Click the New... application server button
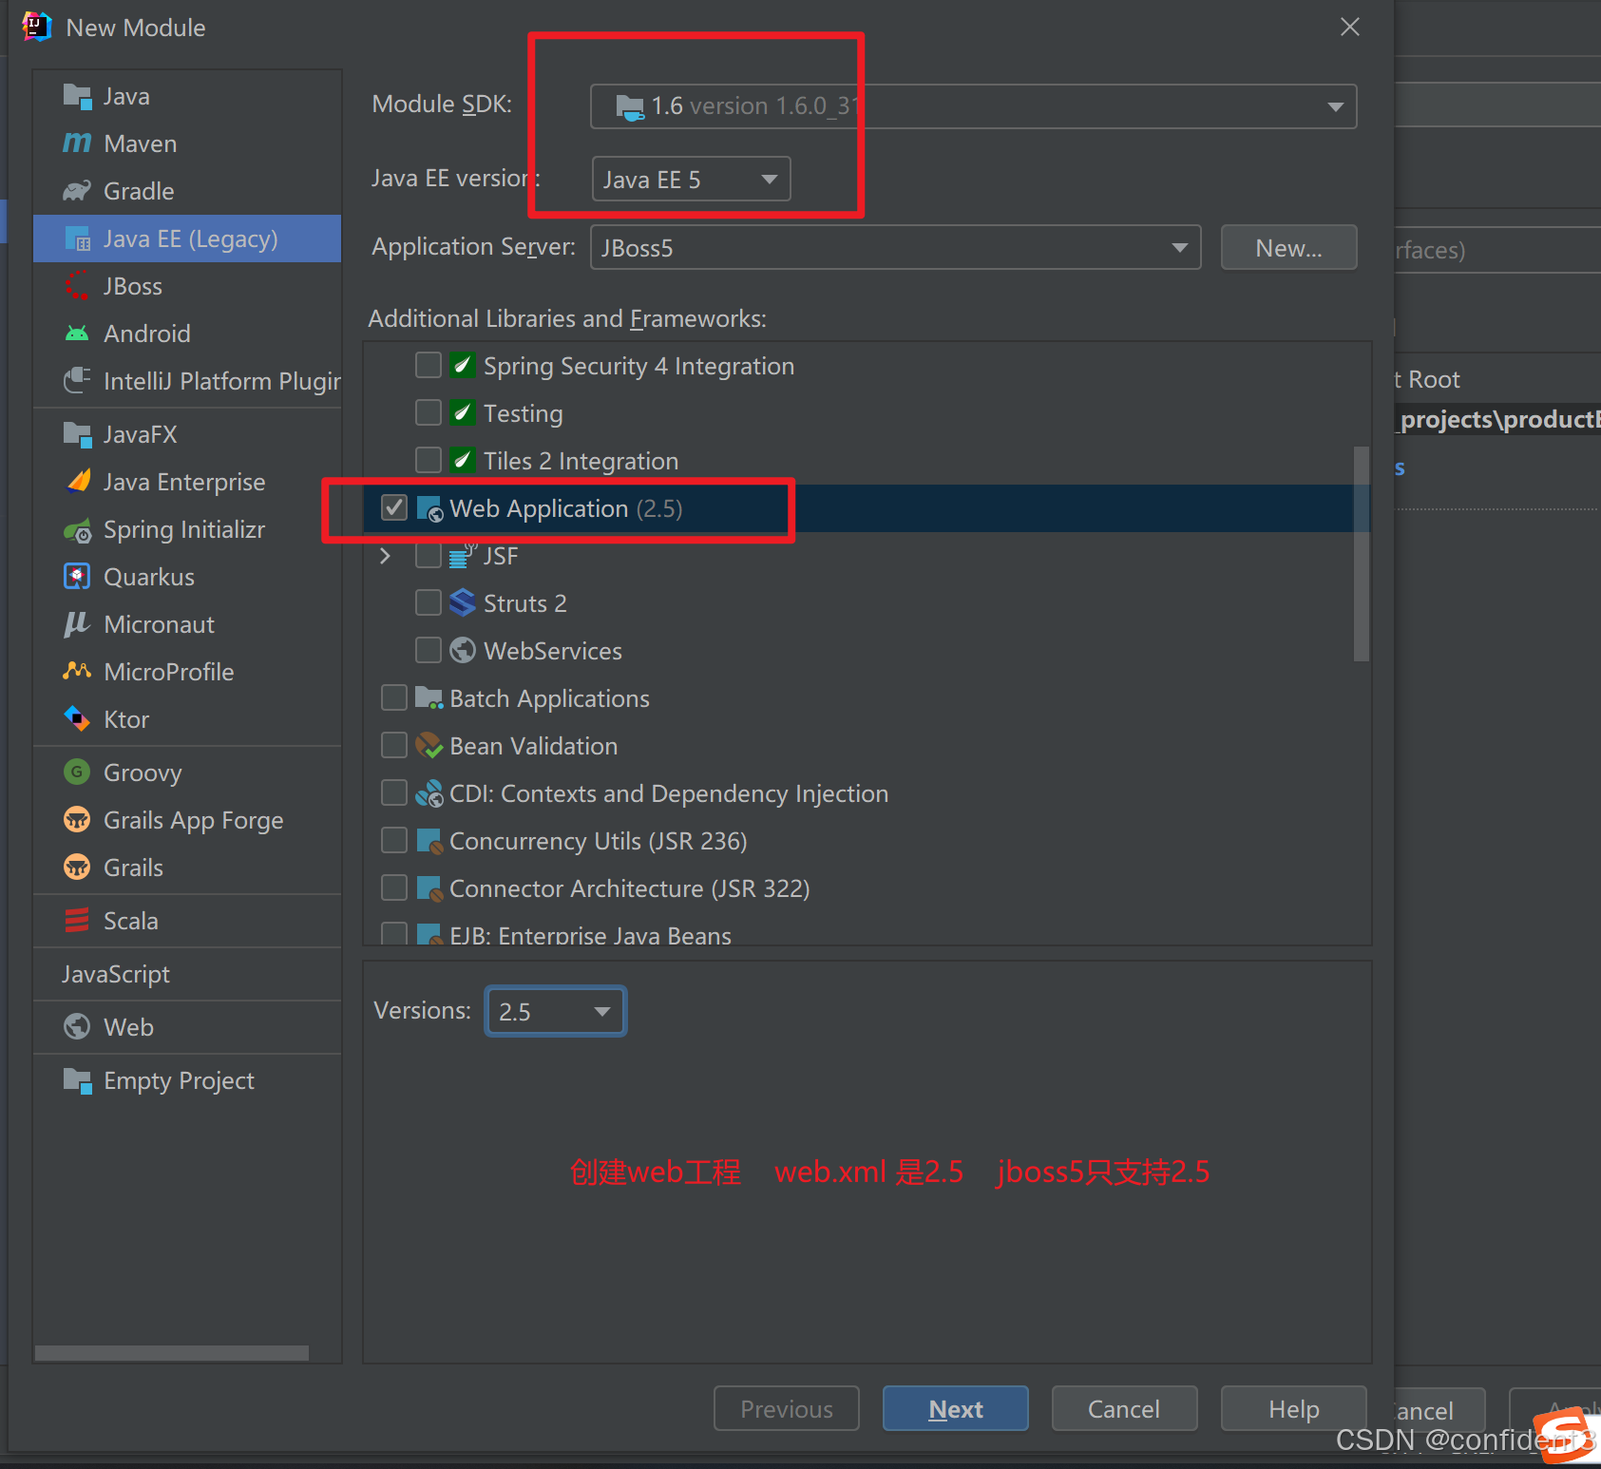1601x1469 pixels. click(1288, 247)
